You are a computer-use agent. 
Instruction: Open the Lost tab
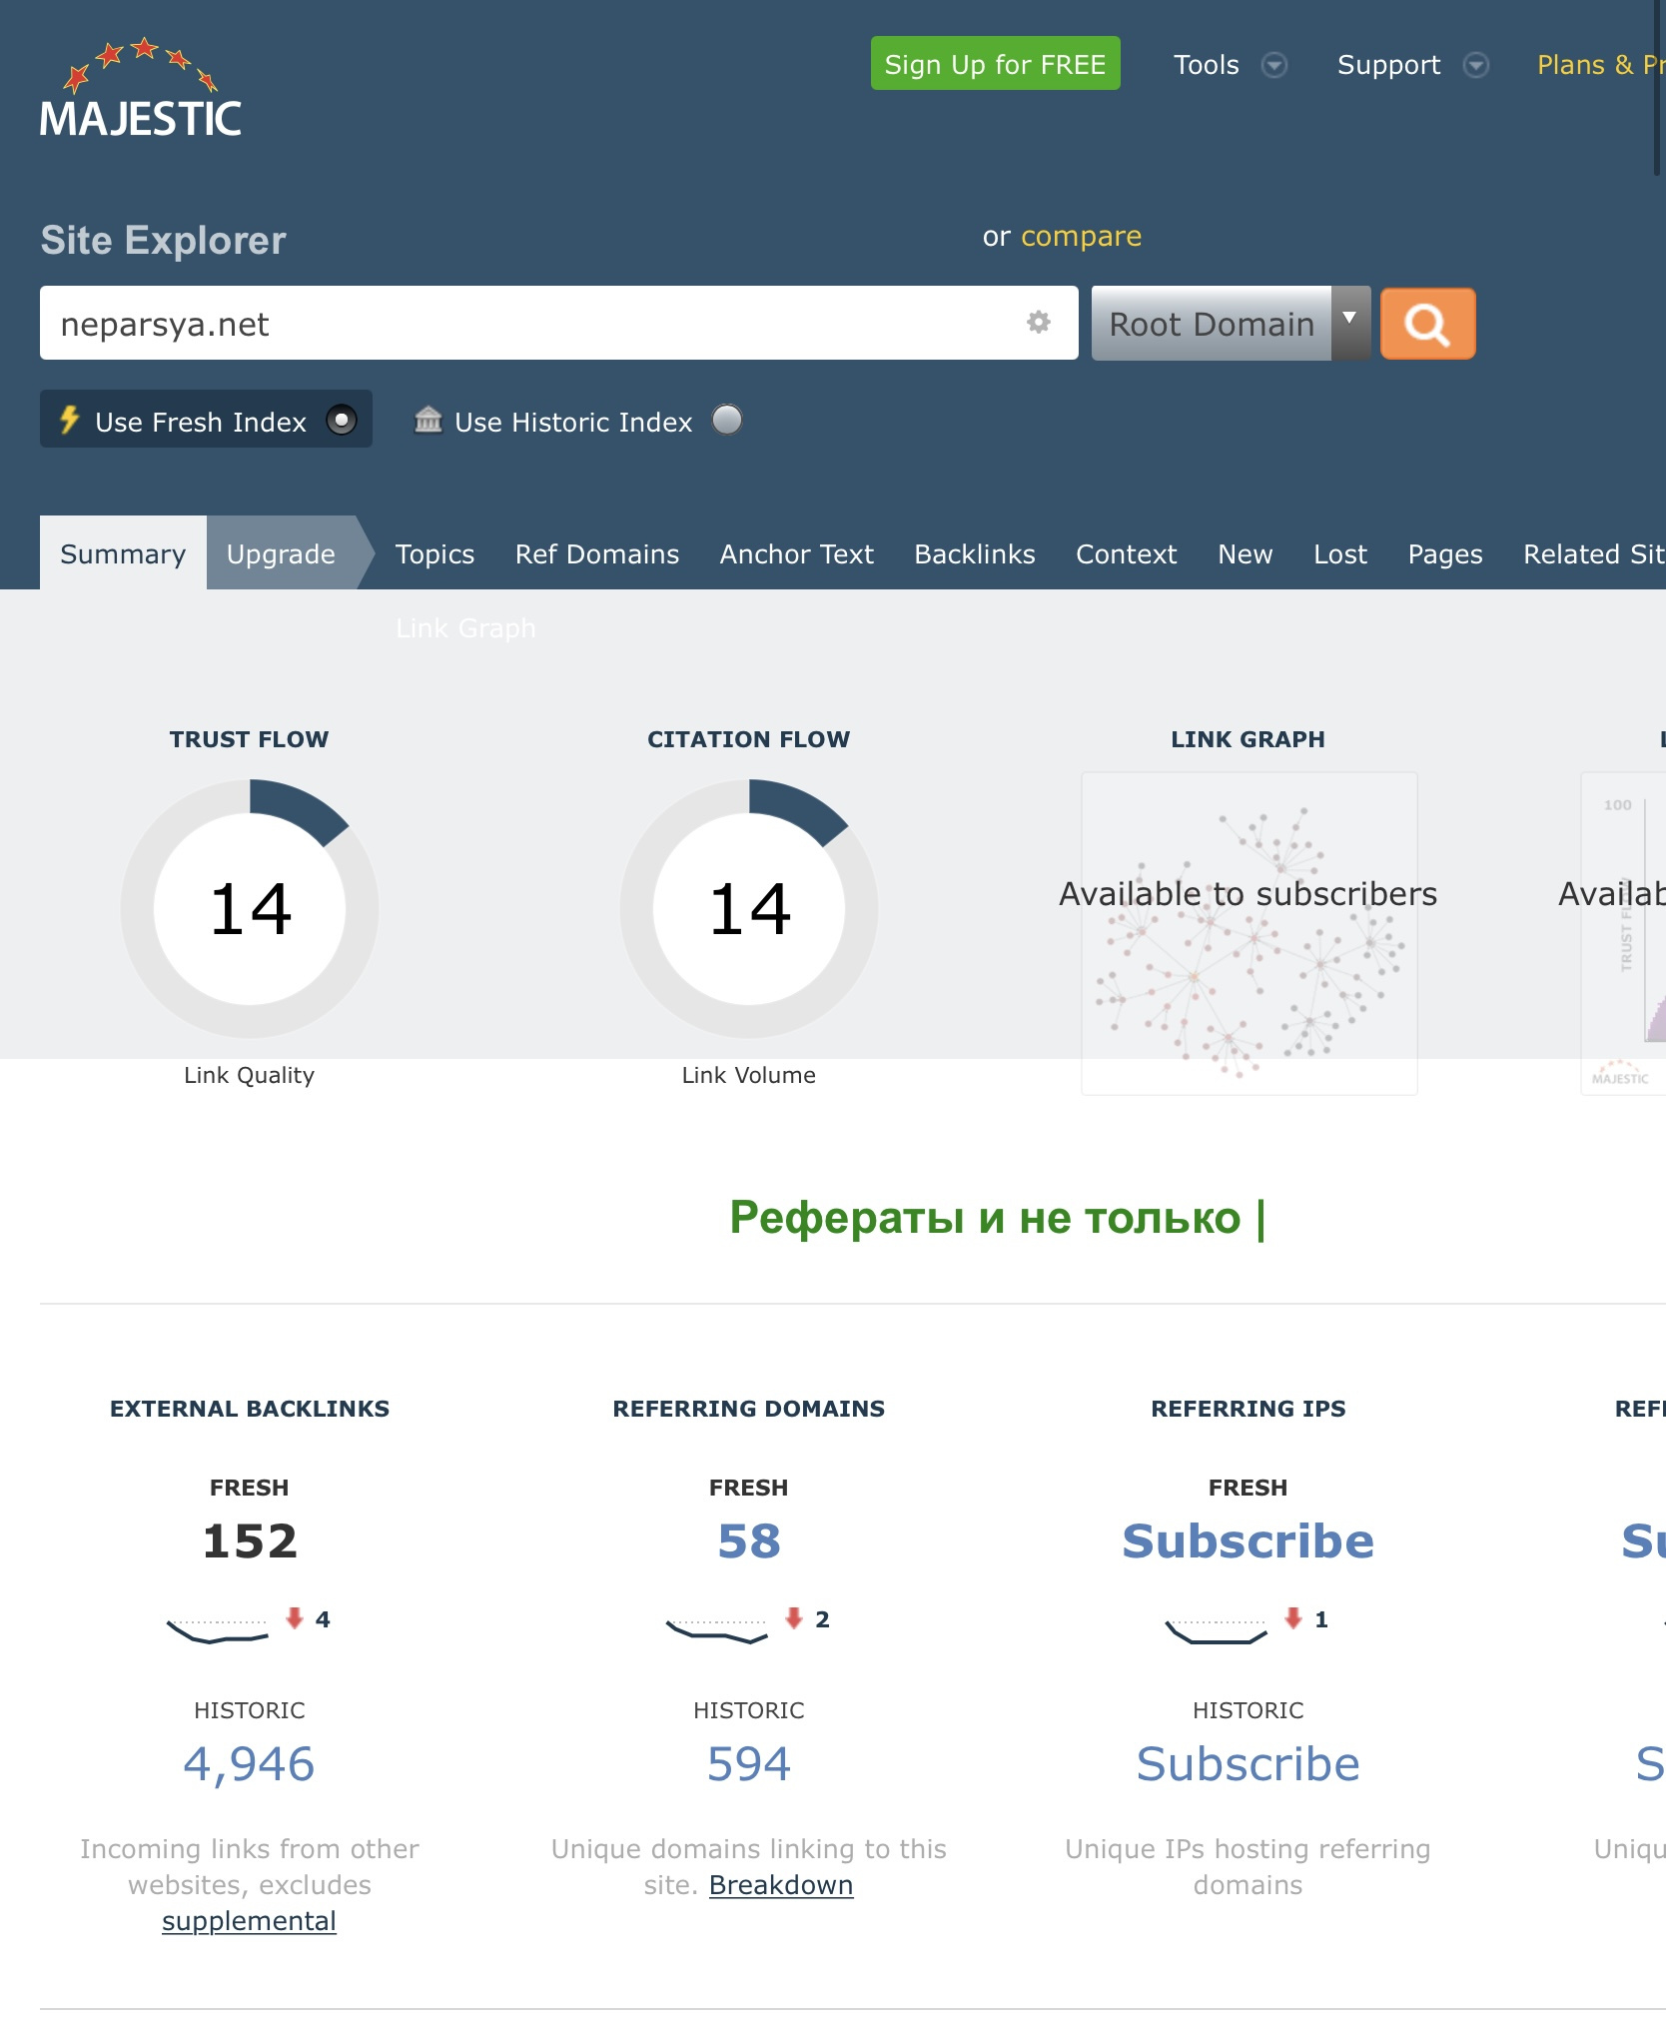(x=1340, y=553)
